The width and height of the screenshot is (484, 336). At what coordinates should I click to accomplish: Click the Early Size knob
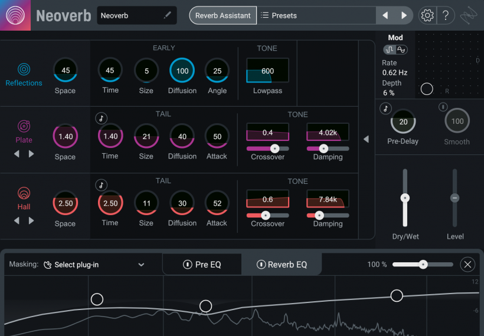pos(146,71)
